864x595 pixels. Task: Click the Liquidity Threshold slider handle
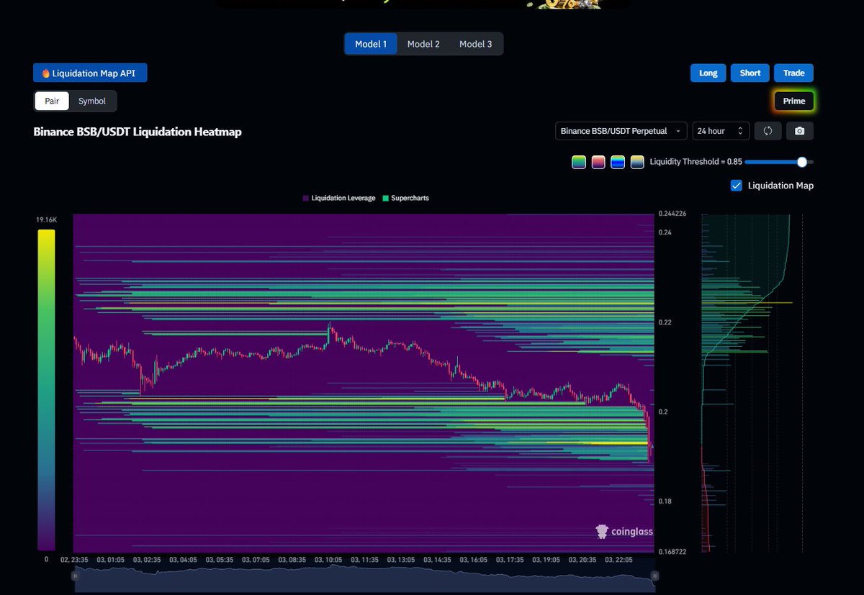pyautogui.click(x=802, y=162)
